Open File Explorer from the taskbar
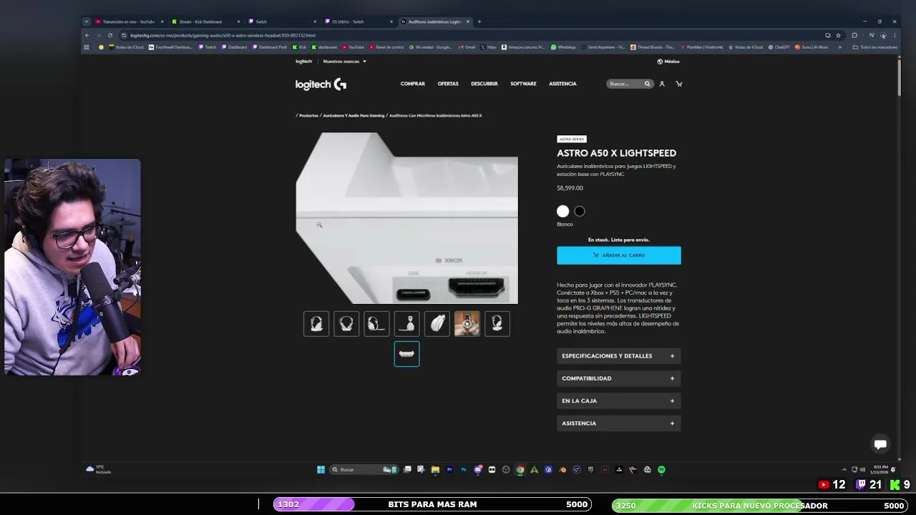 coord(435,470)
